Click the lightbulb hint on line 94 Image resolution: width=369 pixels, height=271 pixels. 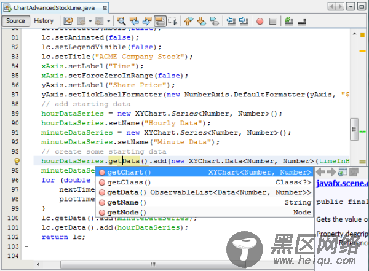point(17,161)
